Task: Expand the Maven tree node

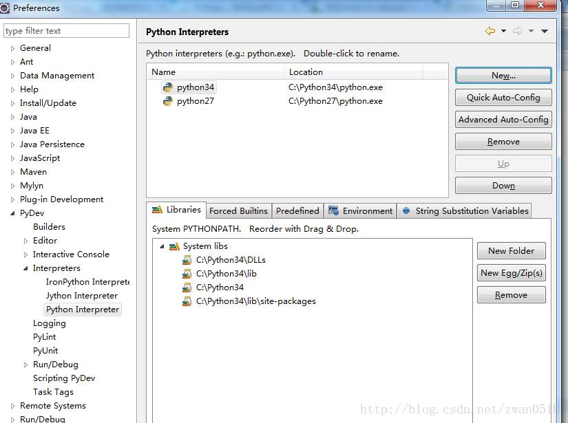Action: [12, 172]
